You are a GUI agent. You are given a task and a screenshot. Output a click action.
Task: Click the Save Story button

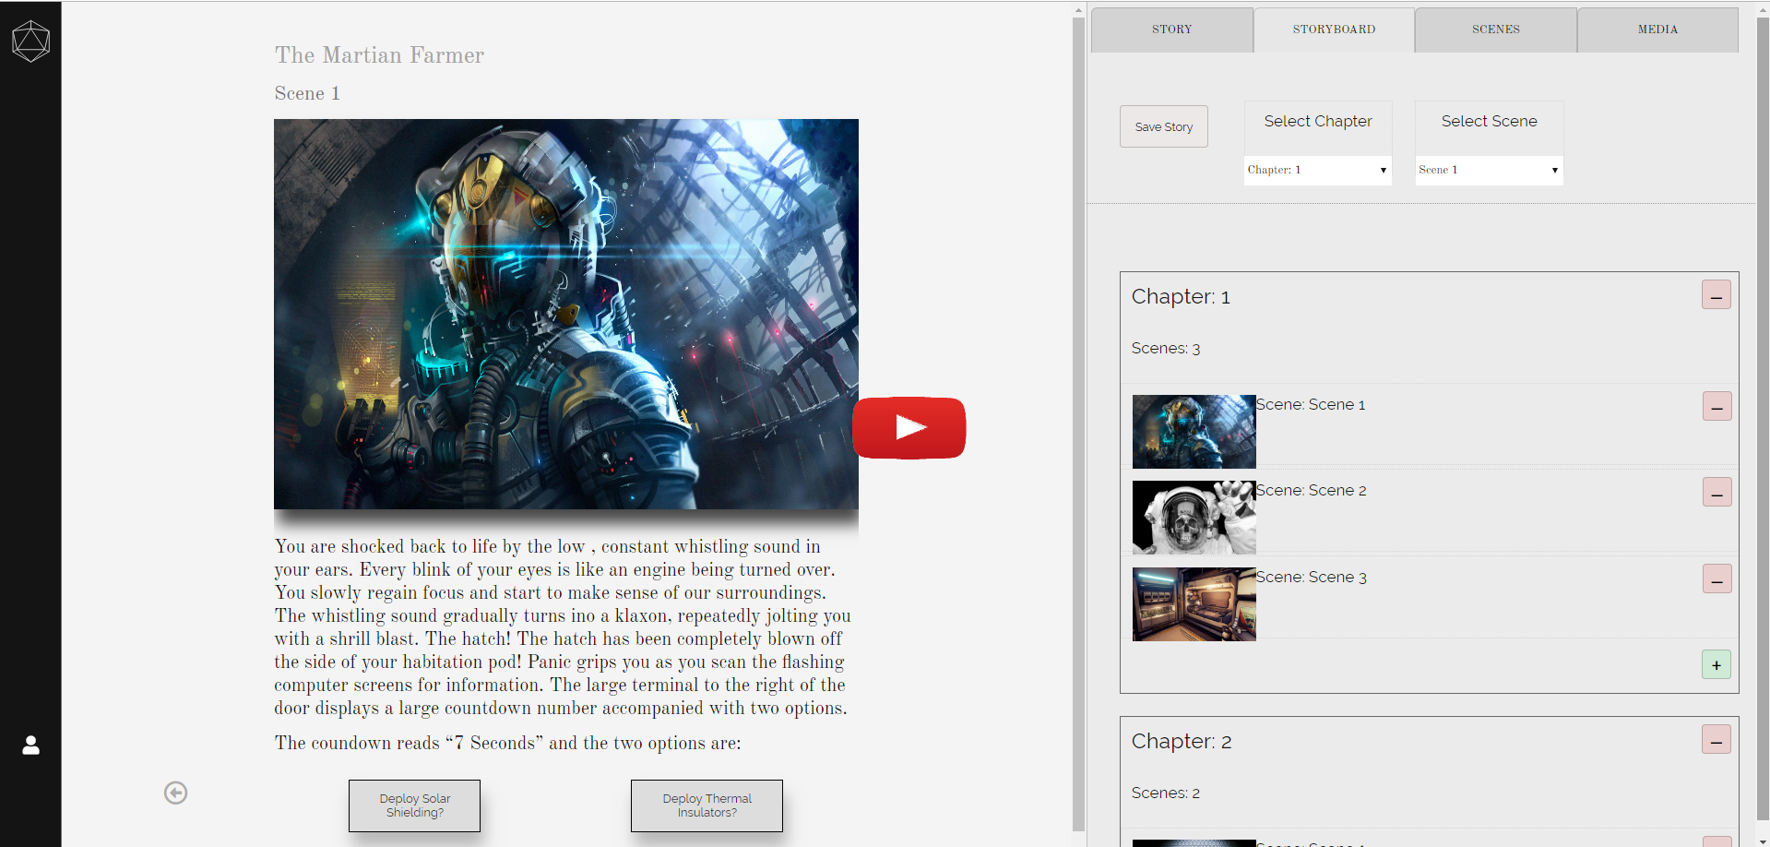[x=1164, y=126]
